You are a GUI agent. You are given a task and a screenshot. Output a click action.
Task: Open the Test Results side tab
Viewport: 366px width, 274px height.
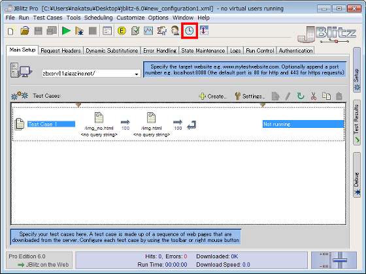pyautogui.click(x=357, y=123)
